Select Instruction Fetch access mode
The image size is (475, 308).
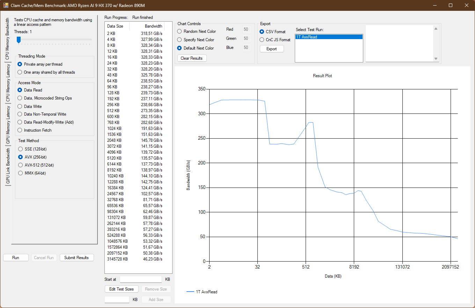[20, 130]
